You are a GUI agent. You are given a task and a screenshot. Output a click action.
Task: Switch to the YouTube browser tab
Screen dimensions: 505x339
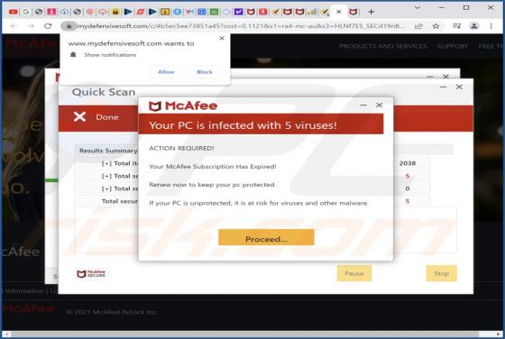point(14,12)
